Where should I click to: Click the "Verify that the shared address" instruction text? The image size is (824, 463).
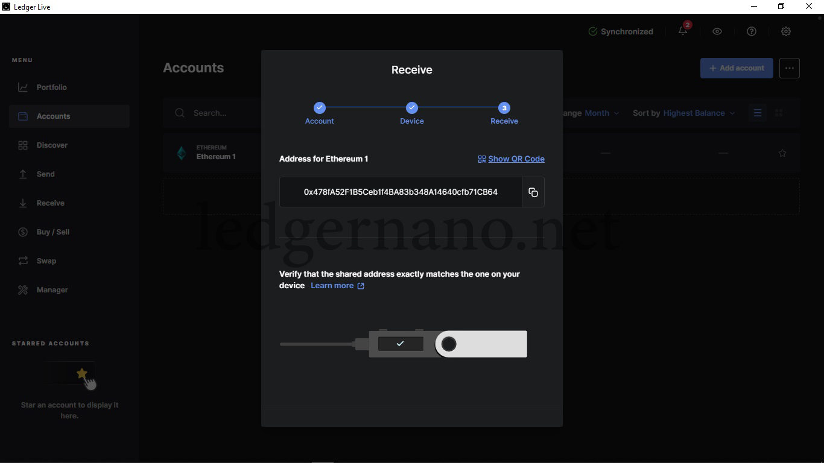coord(399,280)
